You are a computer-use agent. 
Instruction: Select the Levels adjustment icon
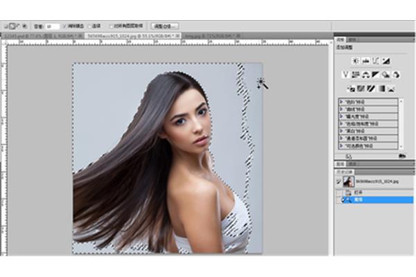point(365,61)
